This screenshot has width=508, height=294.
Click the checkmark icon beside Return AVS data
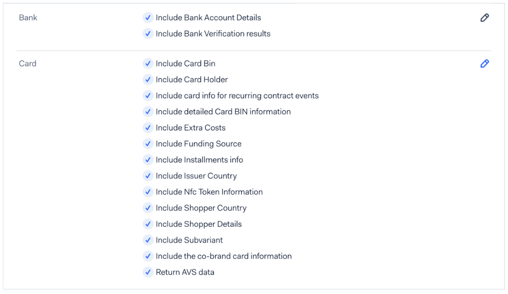tap(147, 272)
